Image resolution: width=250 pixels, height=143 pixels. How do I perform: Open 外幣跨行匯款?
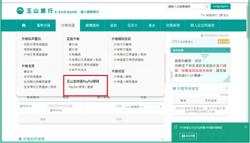[x=123, y=49]
